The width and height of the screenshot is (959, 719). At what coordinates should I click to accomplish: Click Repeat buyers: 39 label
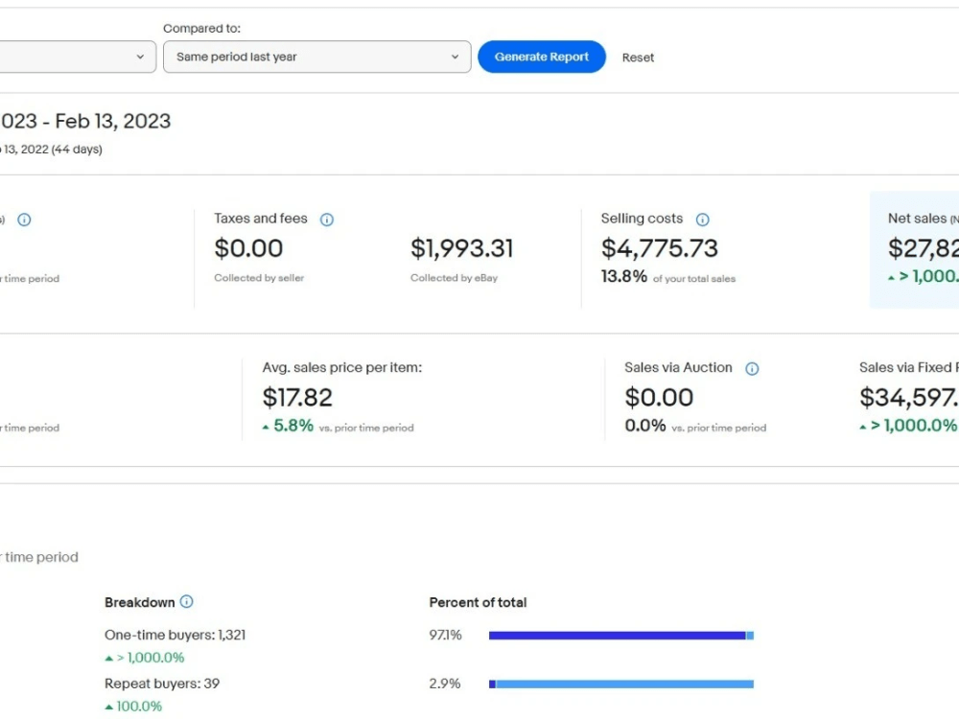coord(162,684)
